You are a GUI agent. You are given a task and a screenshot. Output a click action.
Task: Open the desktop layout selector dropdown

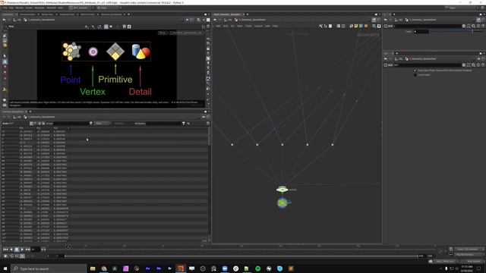81,8
